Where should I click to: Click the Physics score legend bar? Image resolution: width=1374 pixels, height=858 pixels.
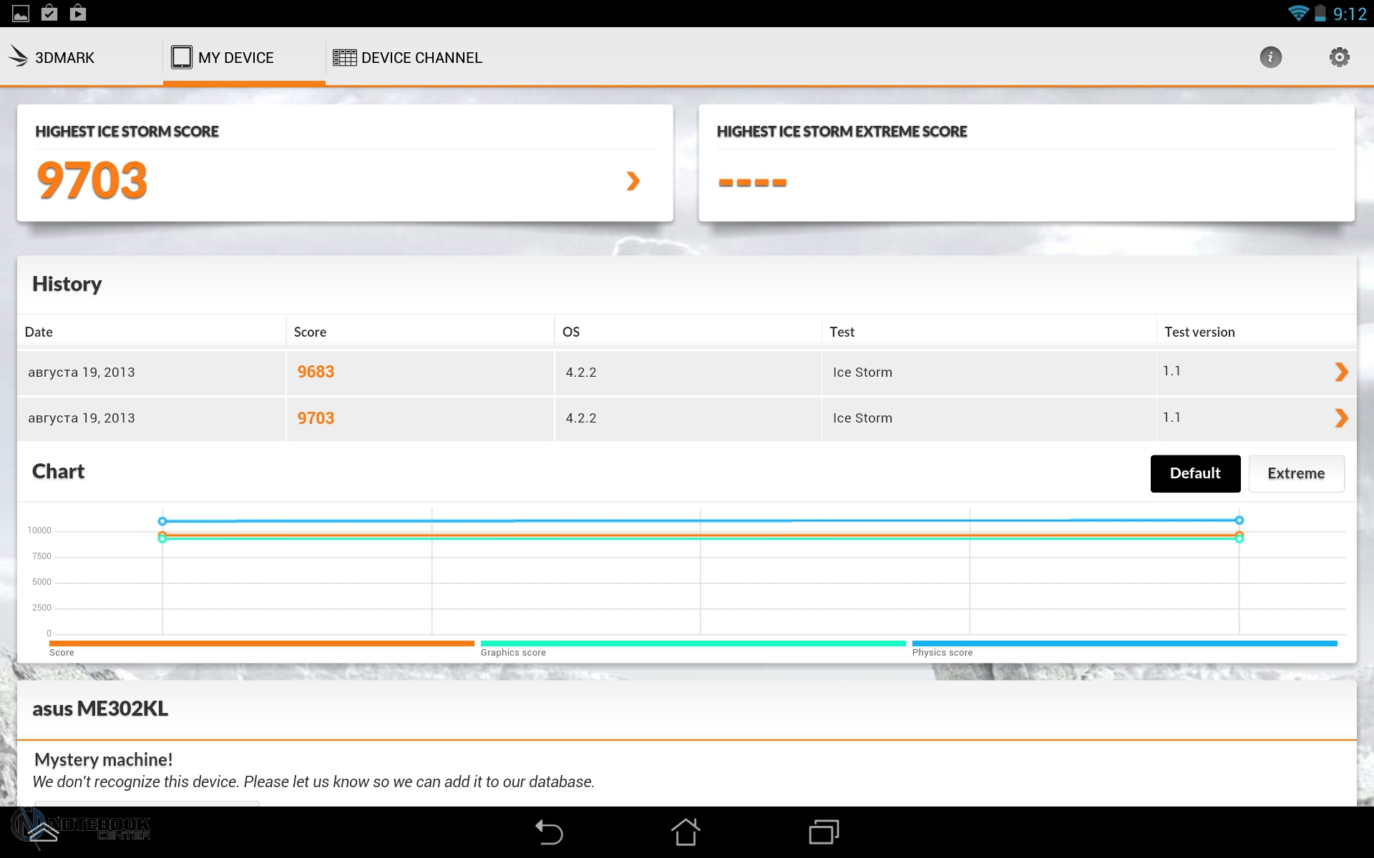(1124, 643)
